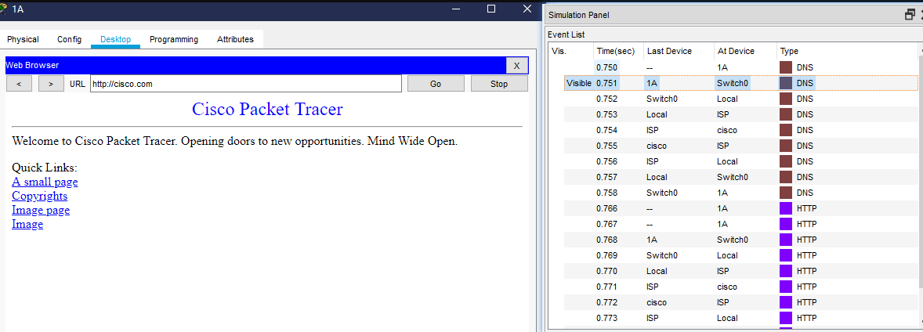
Task: Select DNS event at time 0.758
Action: pos(740,193)
